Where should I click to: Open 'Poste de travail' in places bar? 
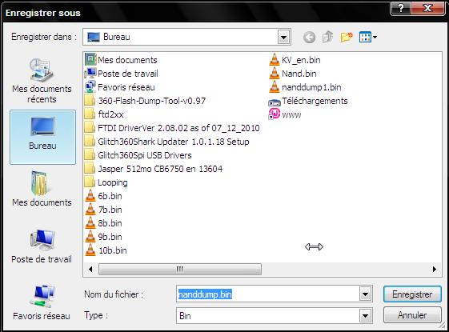point(42,246)
